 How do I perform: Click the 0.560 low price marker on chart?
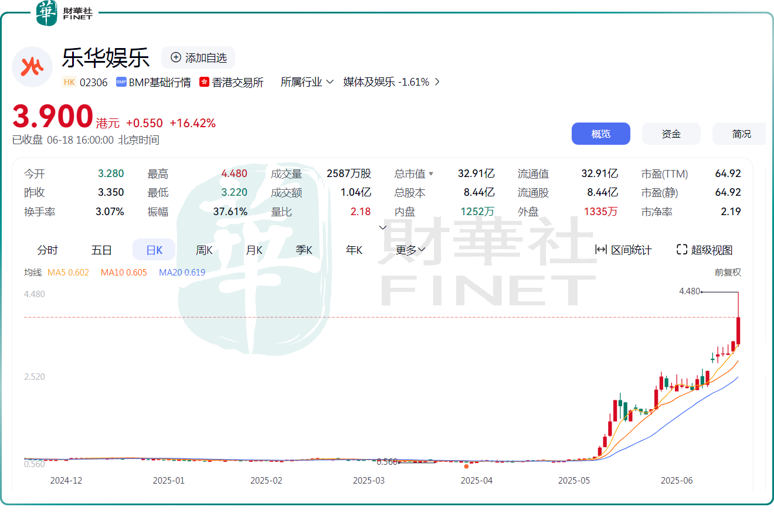387,462
